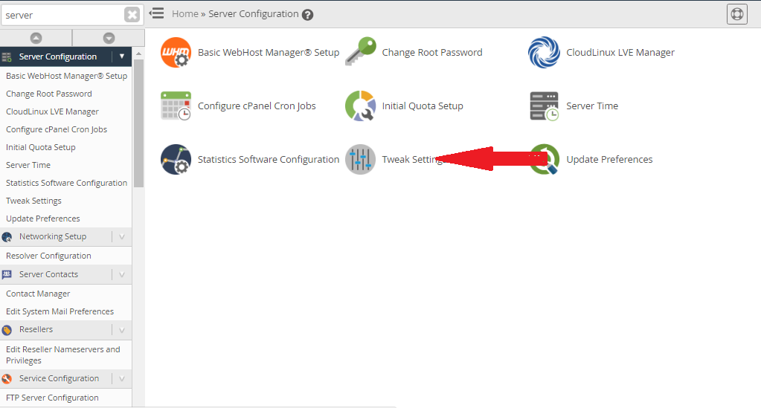This screenshot has height=408, width=761.
Task: Open the CloudLinux LVE Manager swirl icon
Action: [x=544, y=53]
